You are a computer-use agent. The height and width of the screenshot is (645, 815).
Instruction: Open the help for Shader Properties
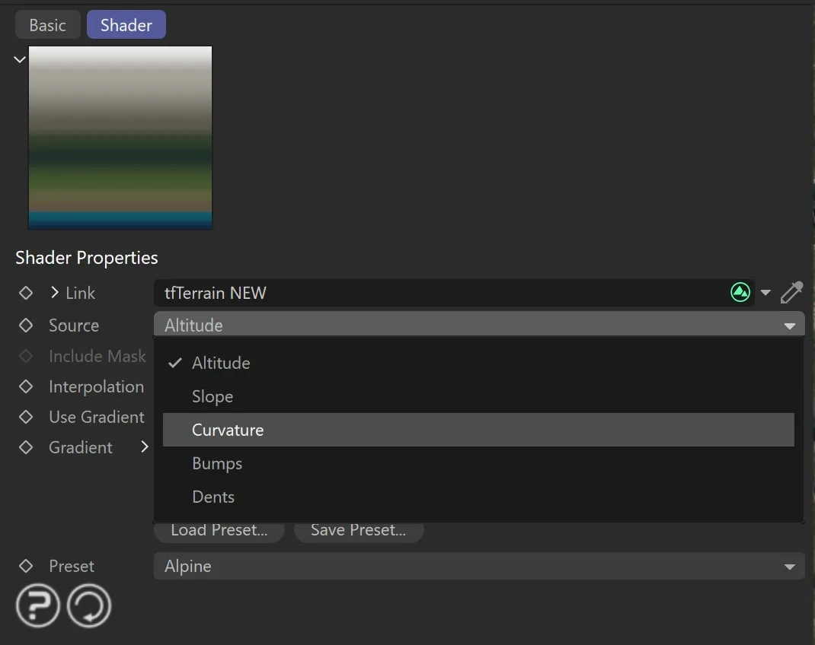pyautogui.click(x=37, y=605)
